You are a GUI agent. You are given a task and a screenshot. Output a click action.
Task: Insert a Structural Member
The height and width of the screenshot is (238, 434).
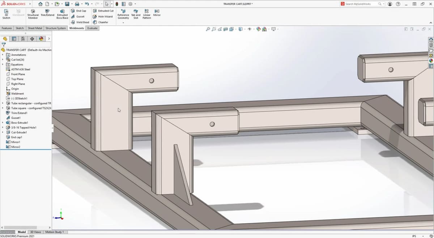coord(33,14)
